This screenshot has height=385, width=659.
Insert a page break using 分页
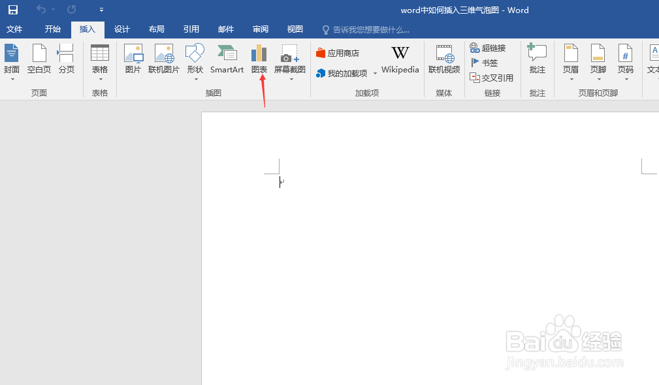65,62
